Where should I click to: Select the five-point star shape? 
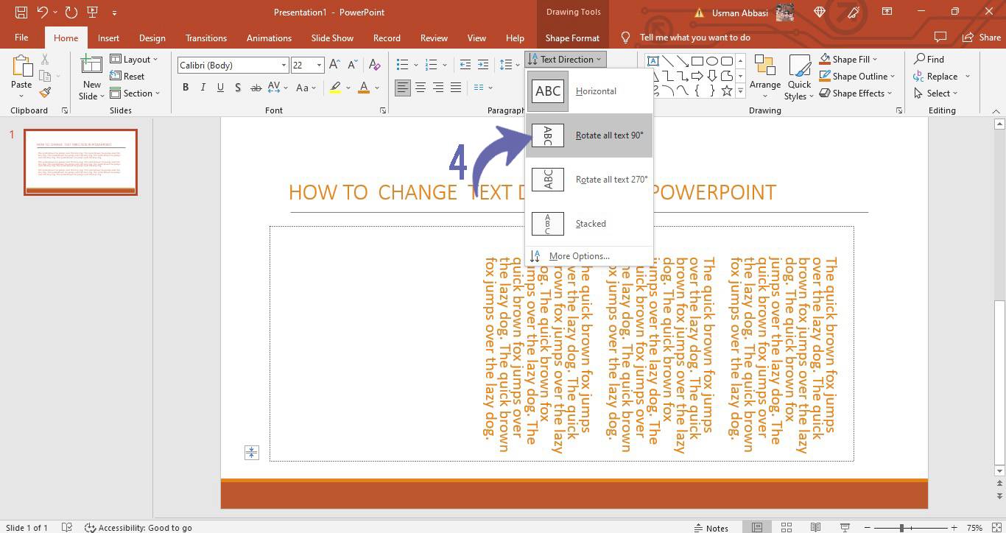tap(727, 91)
